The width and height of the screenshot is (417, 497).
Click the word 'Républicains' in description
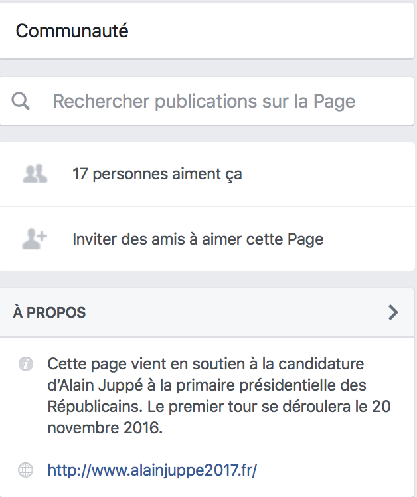click(x=95, y=407)
